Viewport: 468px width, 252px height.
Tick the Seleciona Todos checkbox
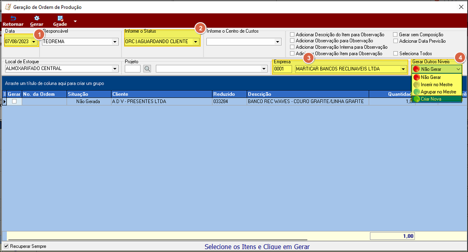click(396, 54)
